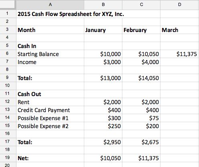Select January Cash In Total $13,000
Viewport: 199px width, 167px height.
[x=103, y=78]
